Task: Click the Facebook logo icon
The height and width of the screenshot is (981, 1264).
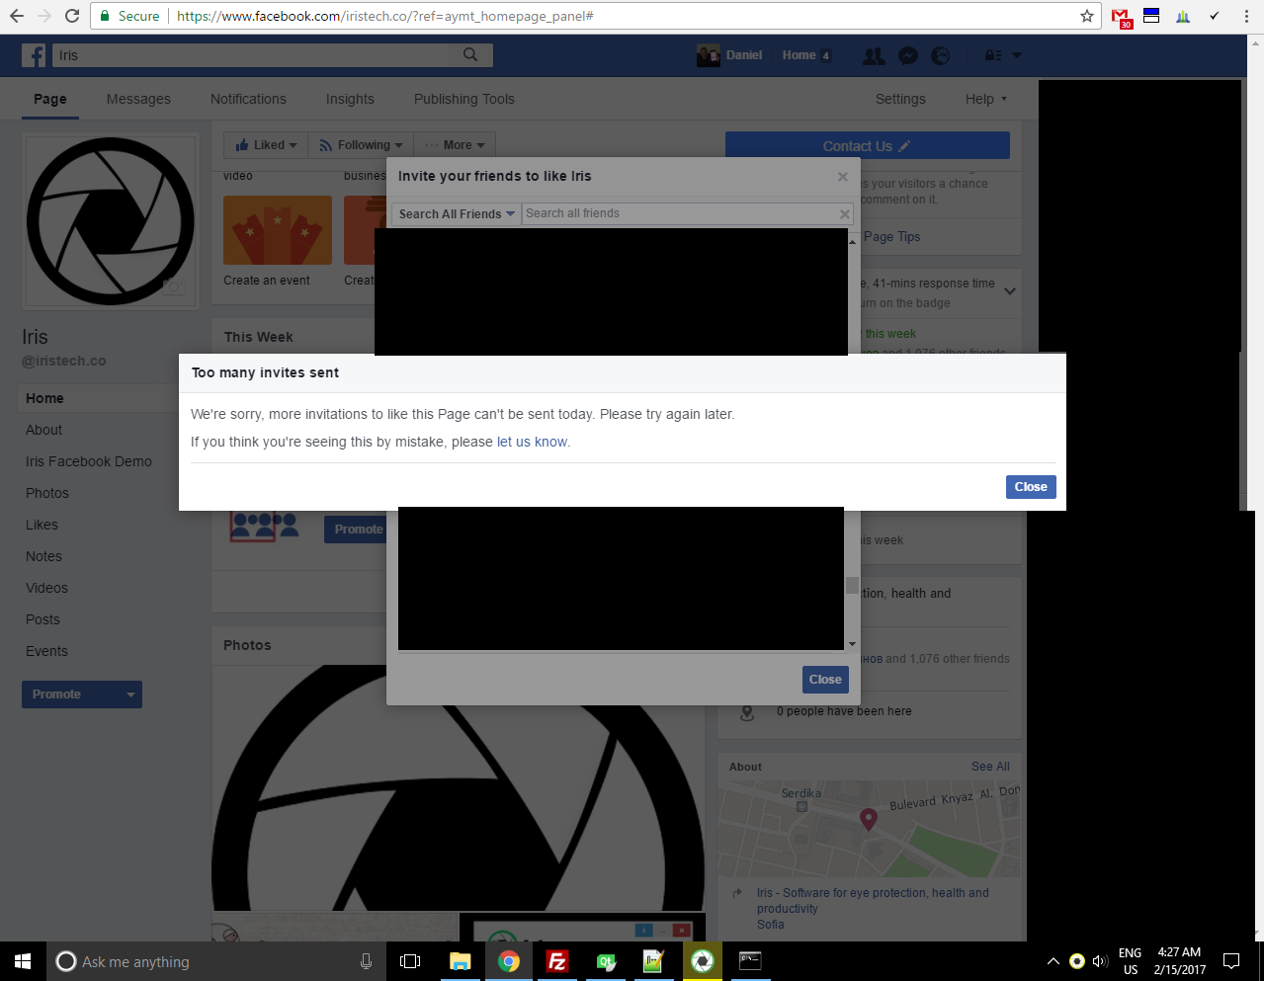Action: (35, 55)
